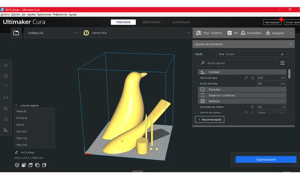Open the Perfil Fine - 0.1mm dropdown
The image size is (300, 173).
[254, 54]
